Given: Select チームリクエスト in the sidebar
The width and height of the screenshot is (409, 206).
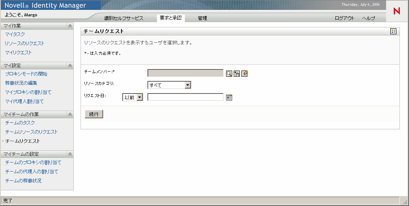Looking at the screenshot, I should coord(23,141).
